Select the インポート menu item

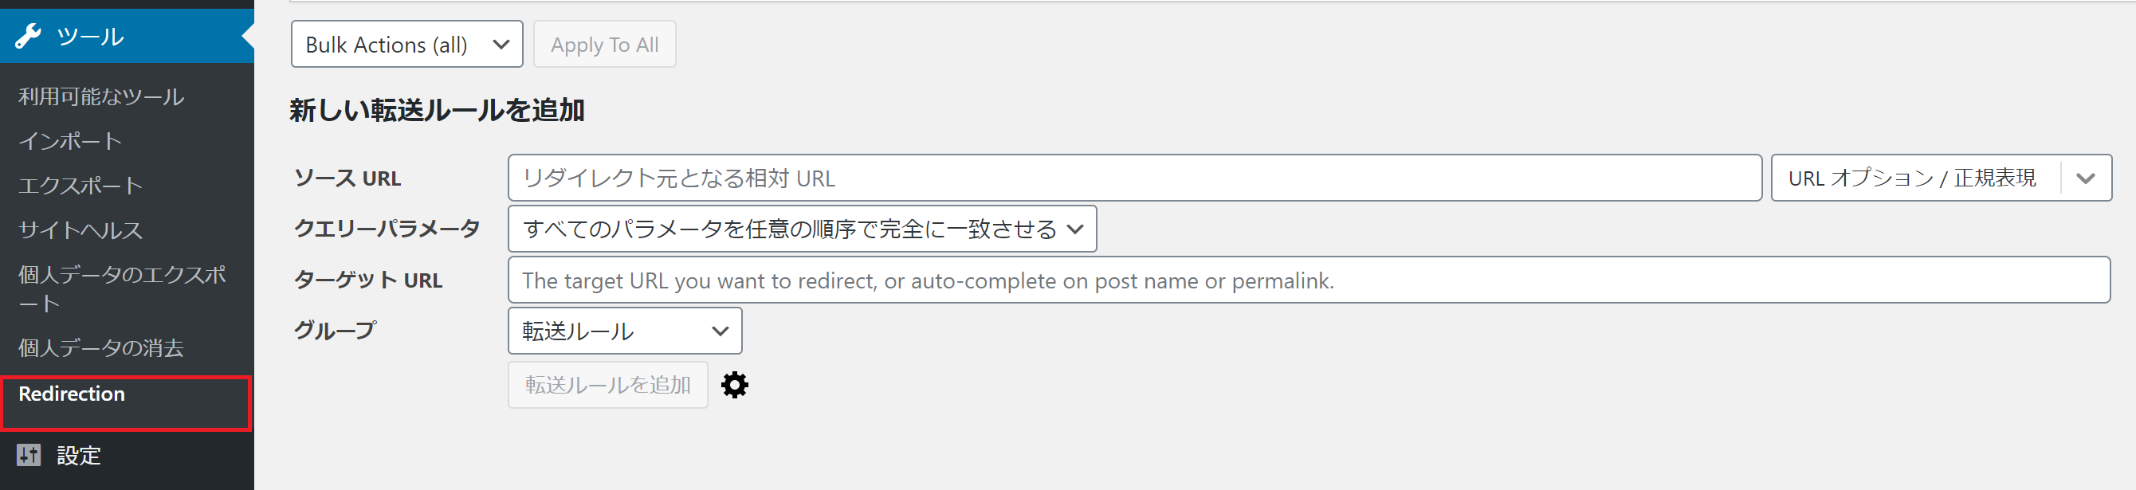[x=70, y=141]
